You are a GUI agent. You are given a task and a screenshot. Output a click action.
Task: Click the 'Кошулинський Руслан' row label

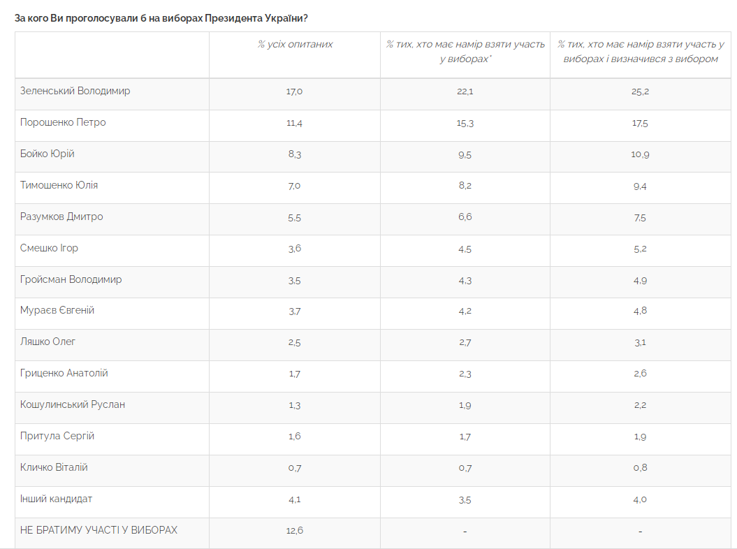(73, 404)
